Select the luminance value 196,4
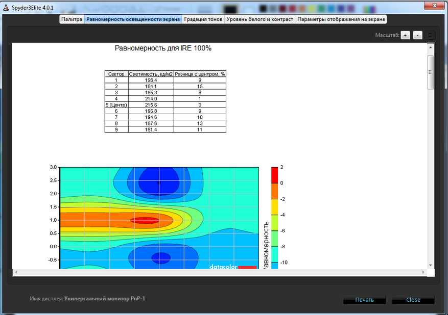 click(151, 81)
